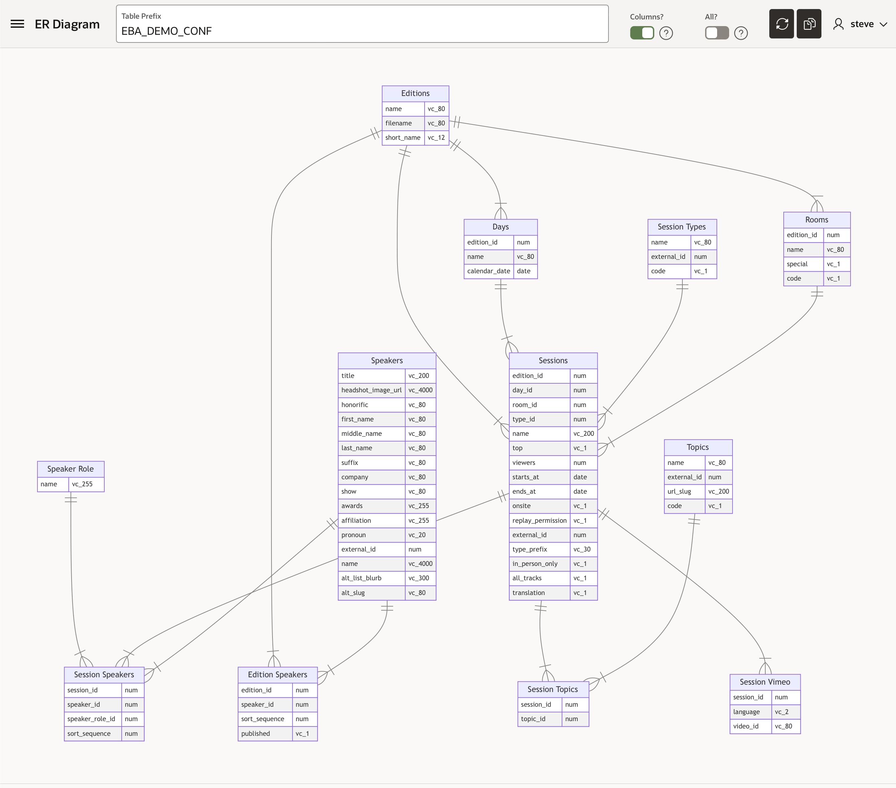Open the hamburger navigation menu
The image size is (896, 788).
pos(17,24)
